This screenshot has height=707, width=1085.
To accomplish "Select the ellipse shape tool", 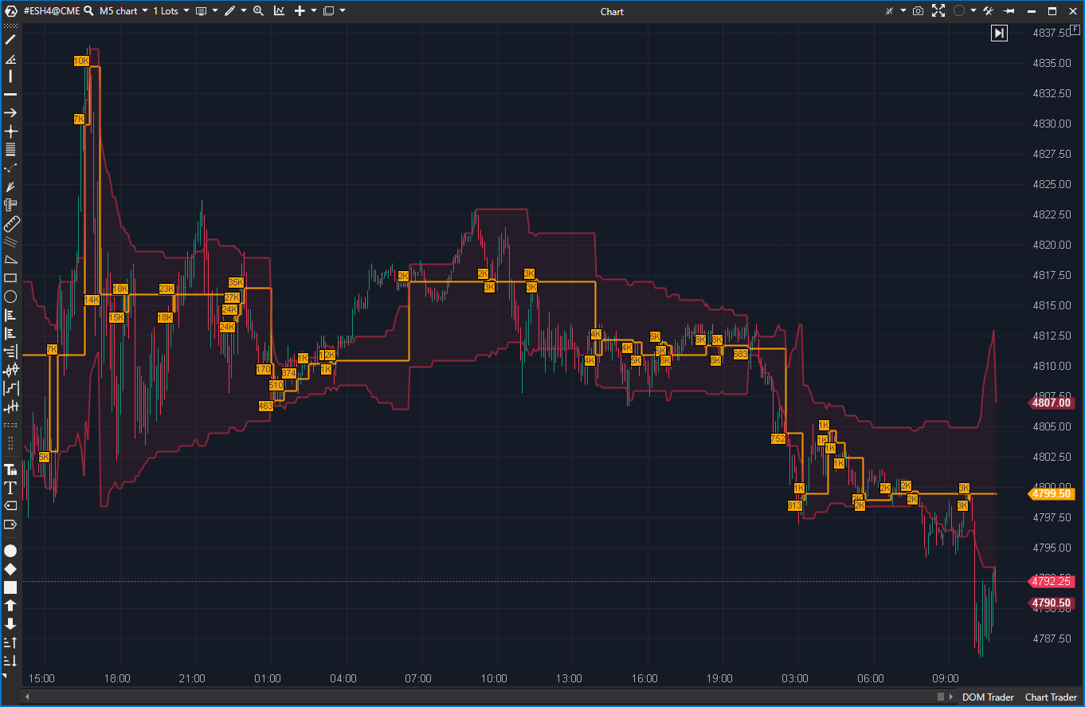I will click(x=10, y=297).
